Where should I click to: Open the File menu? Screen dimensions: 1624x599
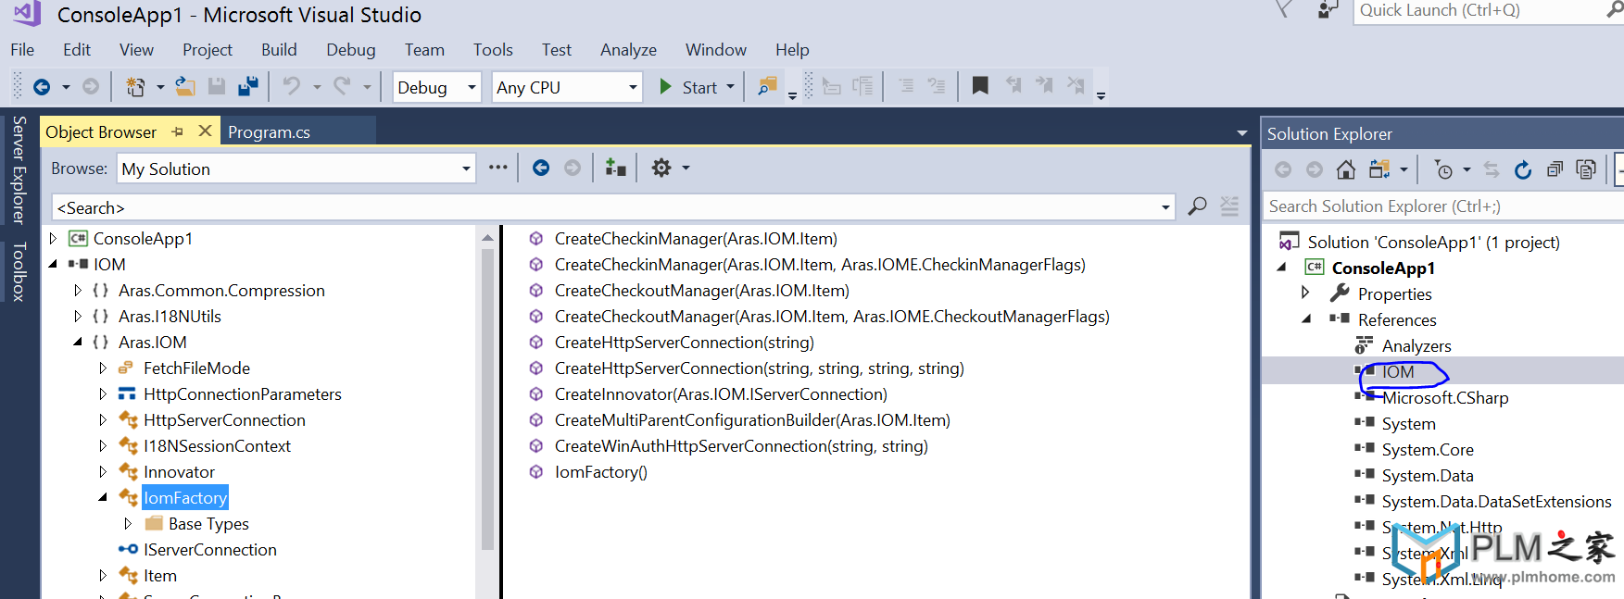22,50
